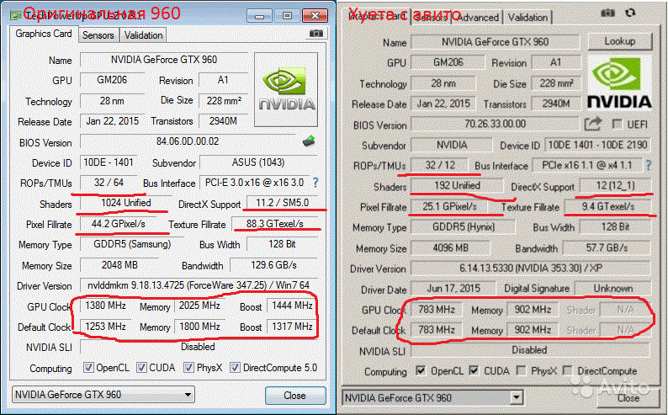Click the Texture Fillrate value 88.3 GTexel/s
The image size is (668, 415).
click(x=275, y=224)
